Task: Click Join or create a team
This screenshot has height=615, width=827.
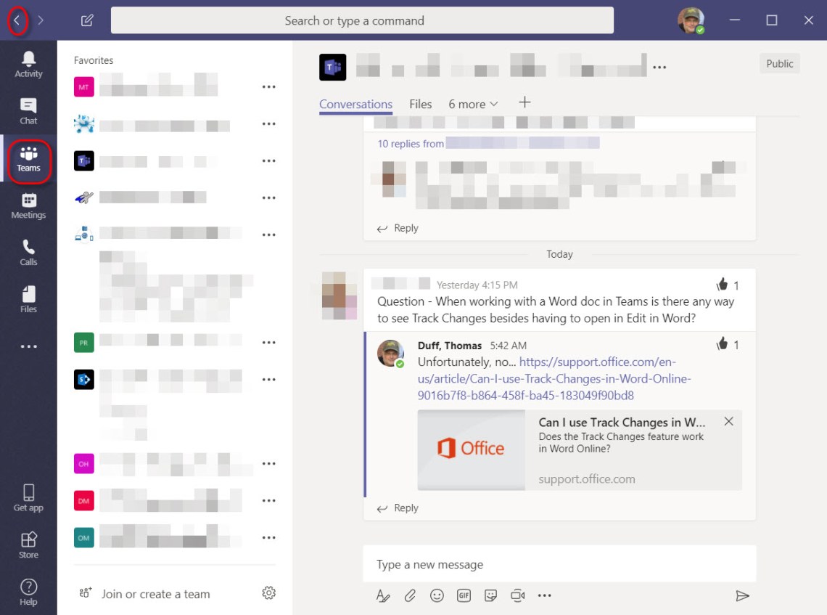Action: click(x=155, y=594)
